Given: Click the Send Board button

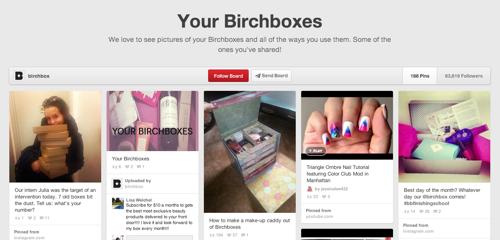Looking at the screenshot, I should click(271, 76).
